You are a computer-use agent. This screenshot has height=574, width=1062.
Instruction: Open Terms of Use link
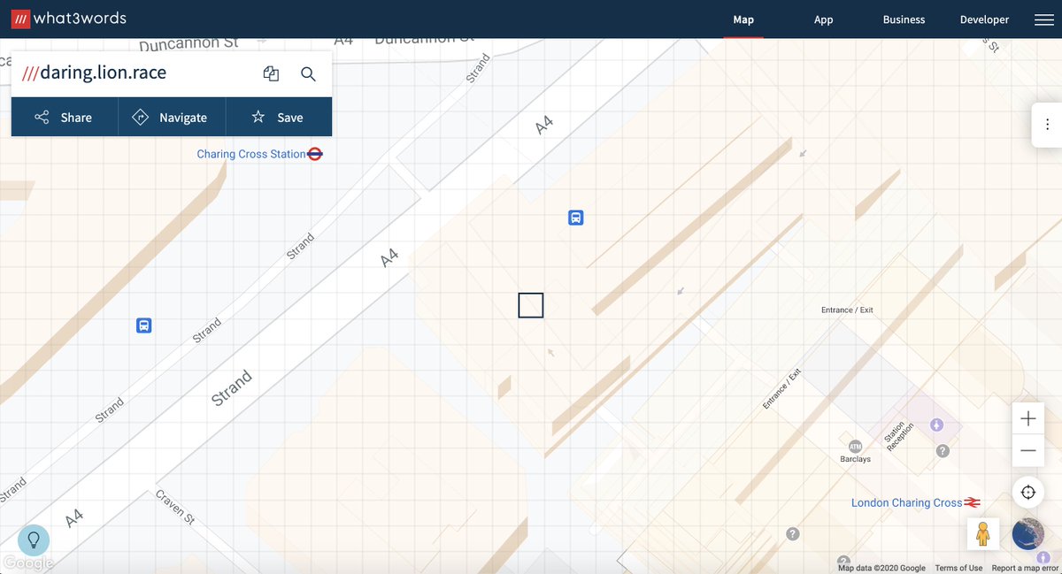click(958, 568)
